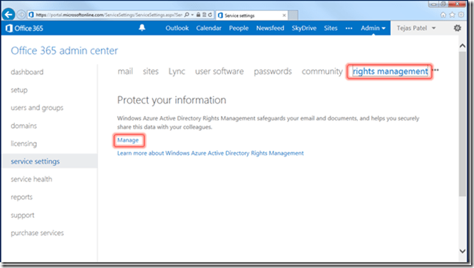Switch to the user software tab
Screen dimensions: 474x268
pyautogui.click(x=219, y=71)
